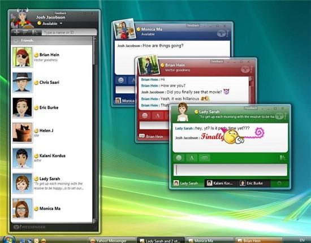Click Chris Saari's avatar in friends list
The height and width of the screenshot is (243, 311).
tap(22, 82)
